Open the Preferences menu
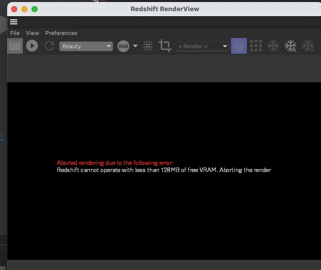This screenshot has height=270, width=321. (61, 33)
